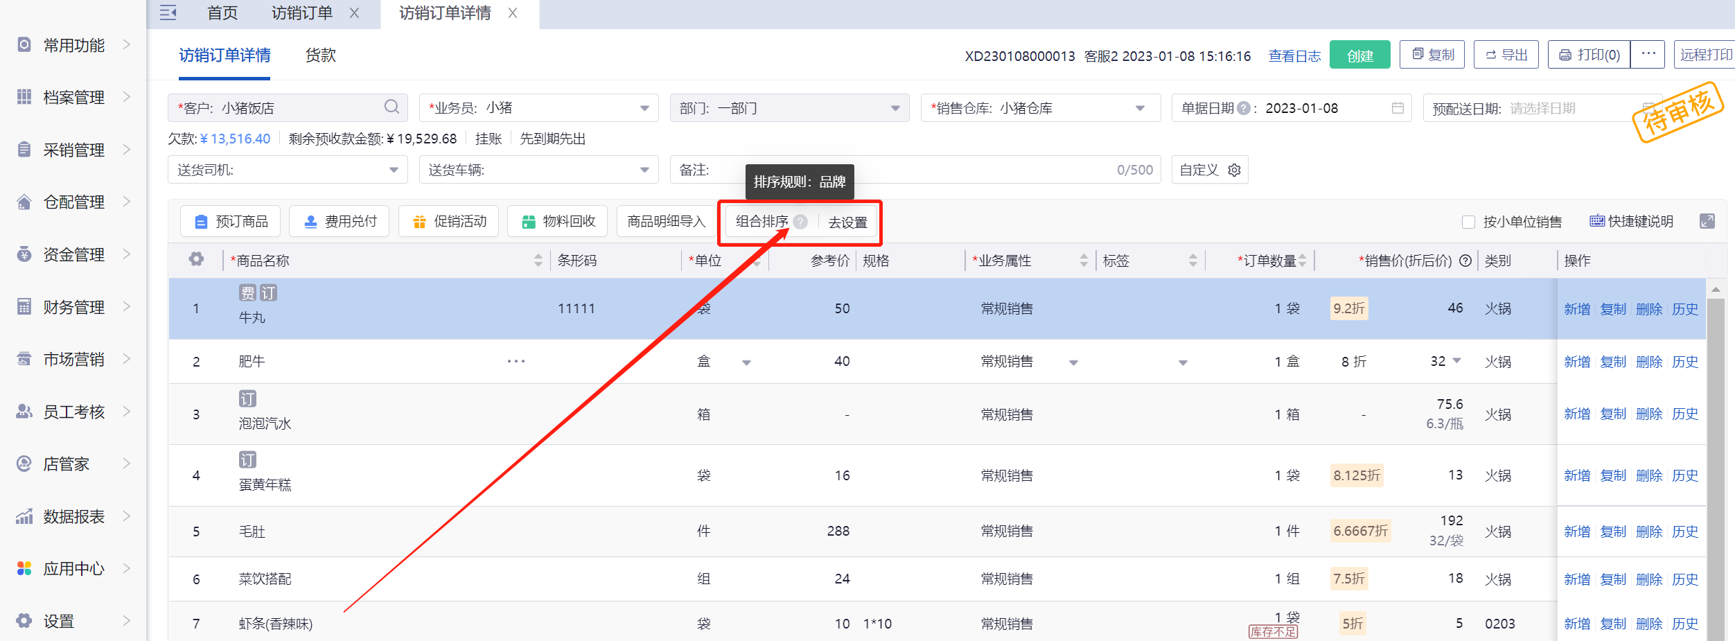The height and width of the screenshot is (641, 1735).
Task: Expand the 业务员 dropdown
Action: point(644,108)
